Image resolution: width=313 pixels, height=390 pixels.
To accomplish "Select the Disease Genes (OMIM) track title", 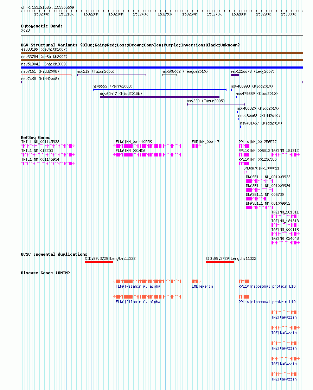I will coord(45,273).
